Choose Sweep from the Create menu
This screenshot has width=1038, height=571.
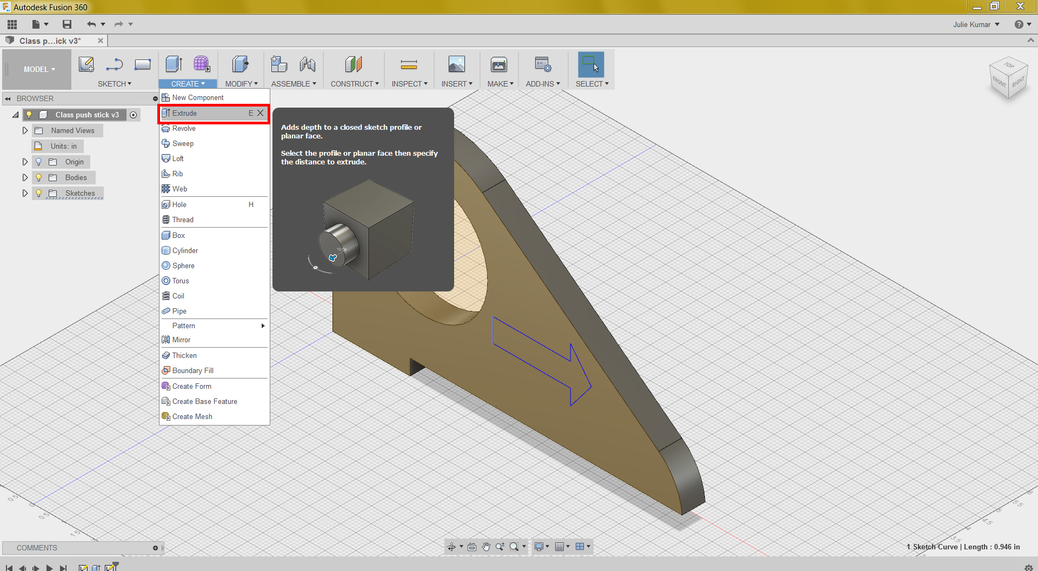tap(214, 143)
